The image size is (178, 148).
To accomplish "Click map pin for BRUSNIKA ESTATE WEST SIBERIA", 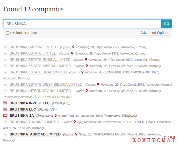I will 98,84.
